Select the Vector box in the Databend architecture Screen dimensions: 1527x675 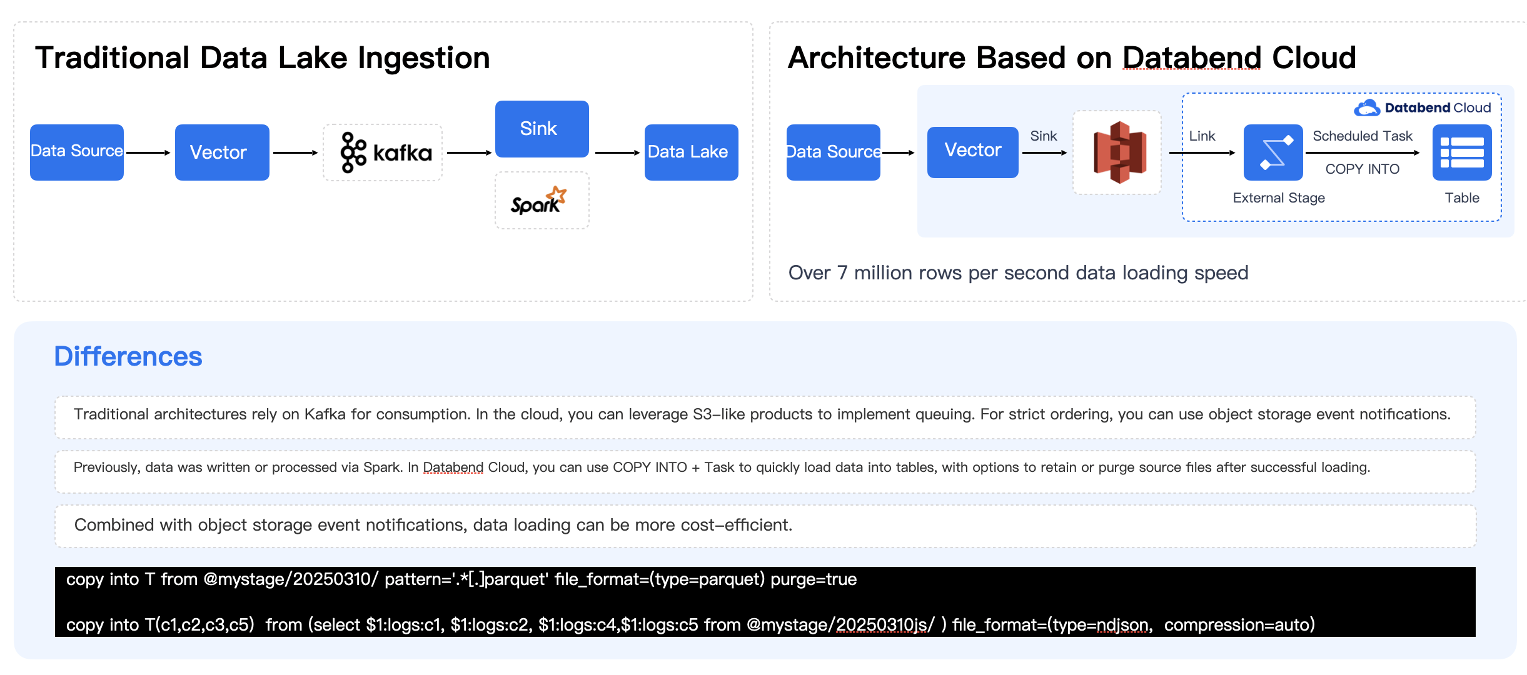pyautogui.click(x=973, y=152)
